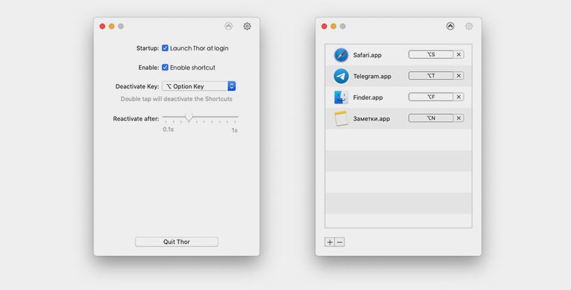571x290 pixels.
Task: Click the Telegram.app paper plane icon
Action: pos(341,76)
